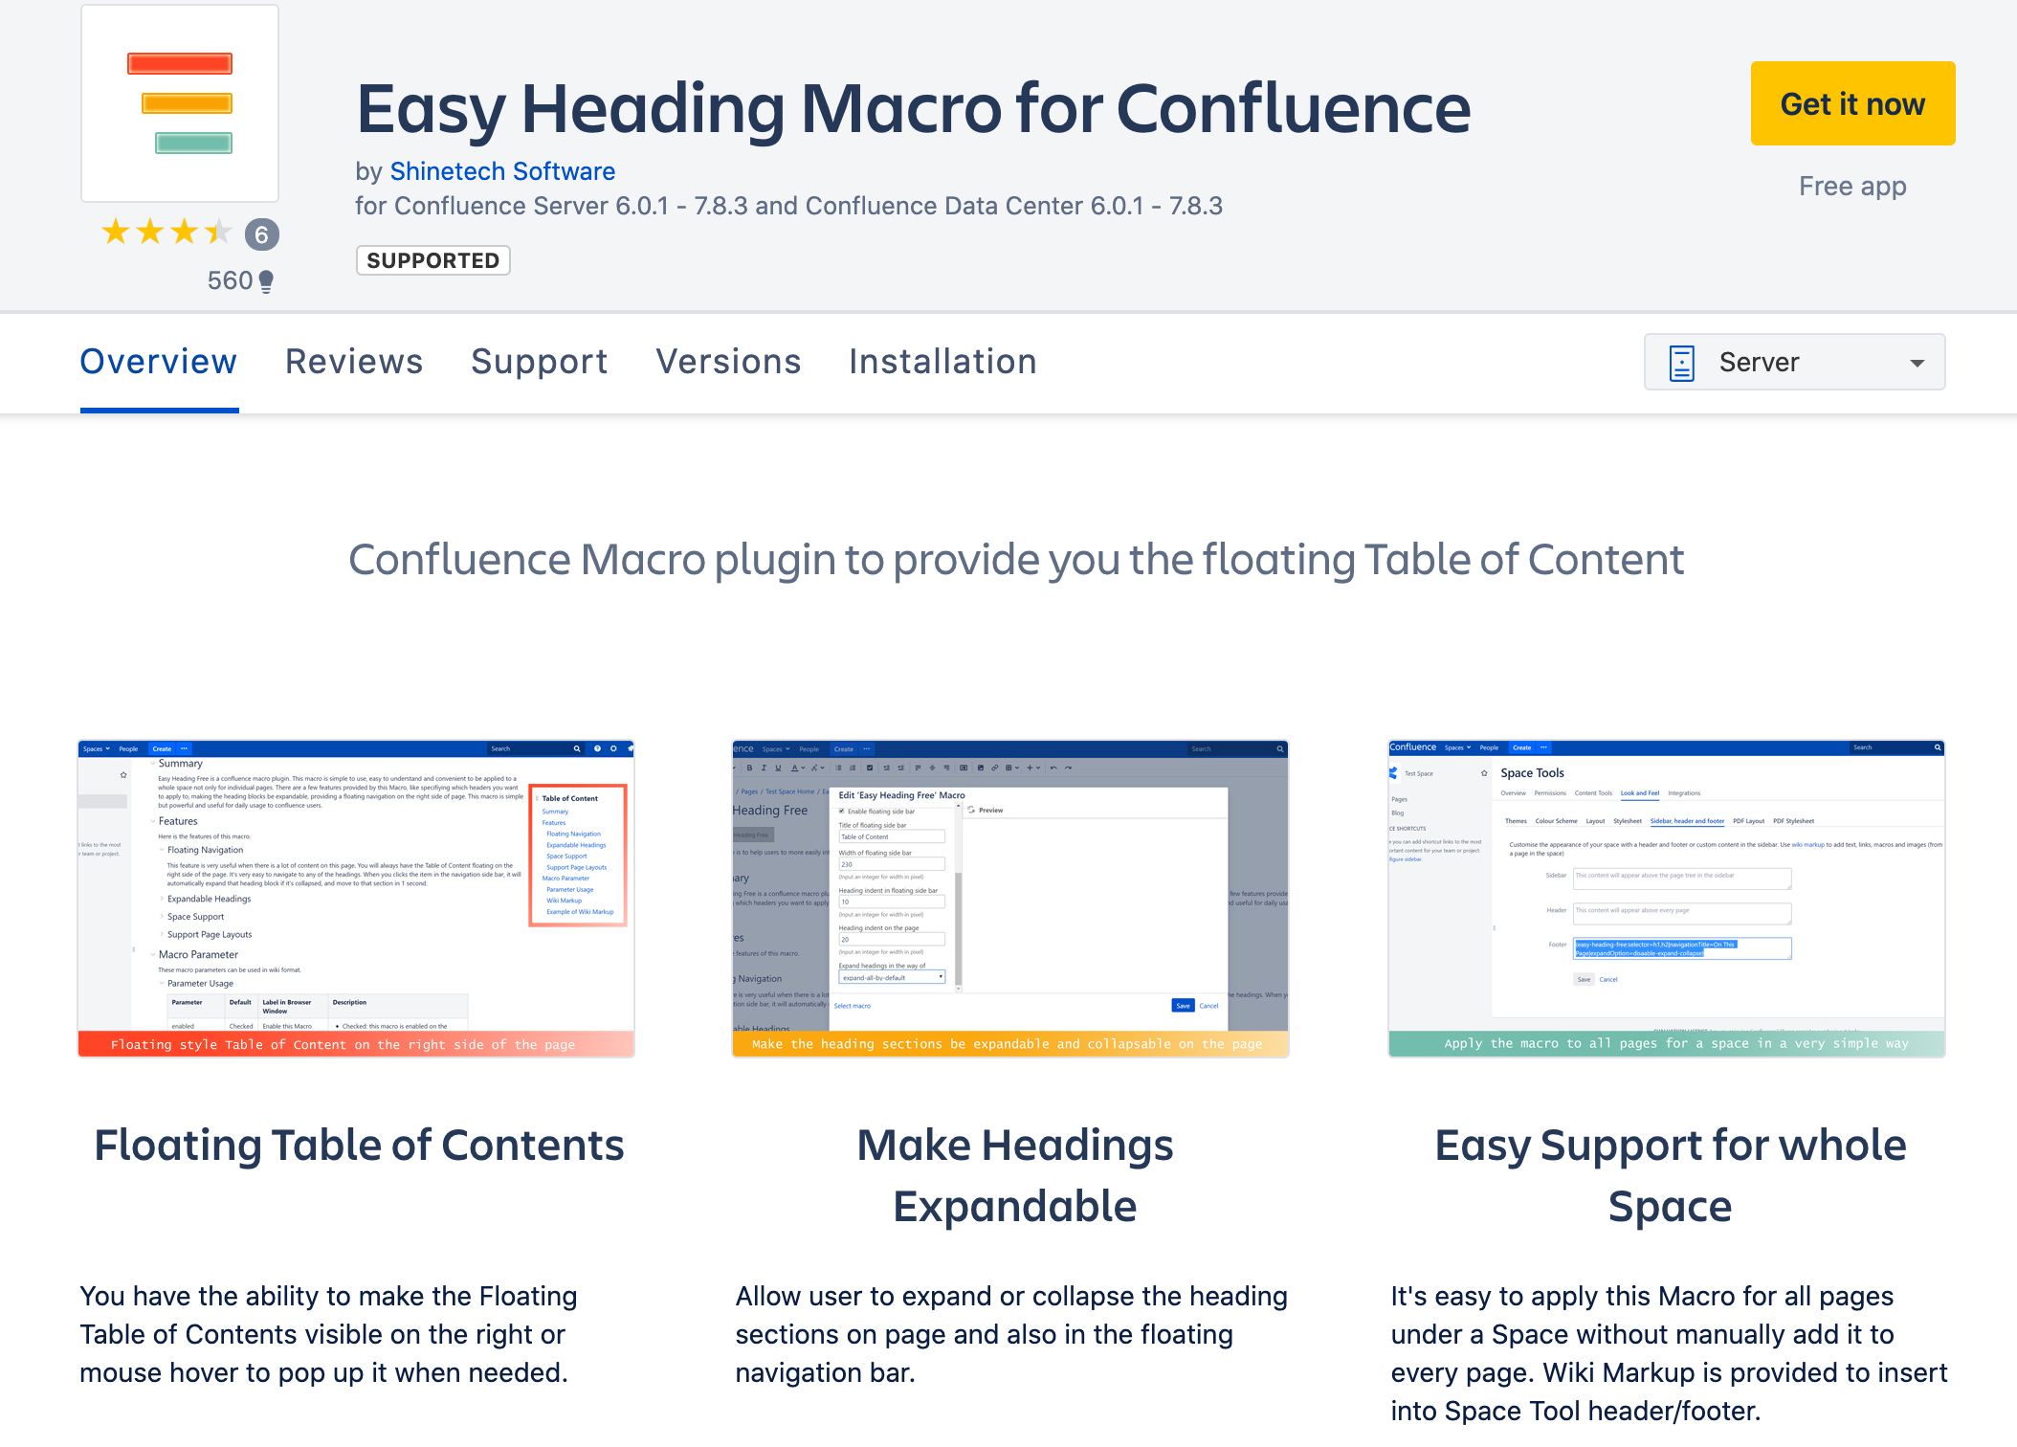Select the Installation tab
This screenshot has height=1447, width=2017.
pyautogui.click(x=942, y=362)
